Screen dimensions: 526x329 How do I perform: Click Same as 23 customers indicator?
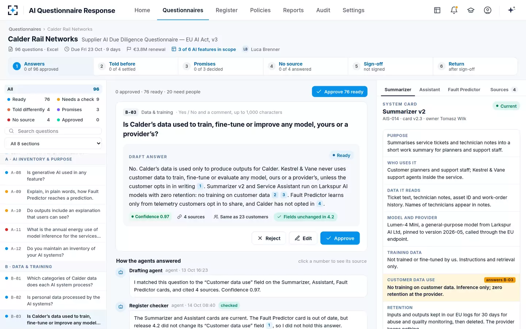[x=241, y=217]
